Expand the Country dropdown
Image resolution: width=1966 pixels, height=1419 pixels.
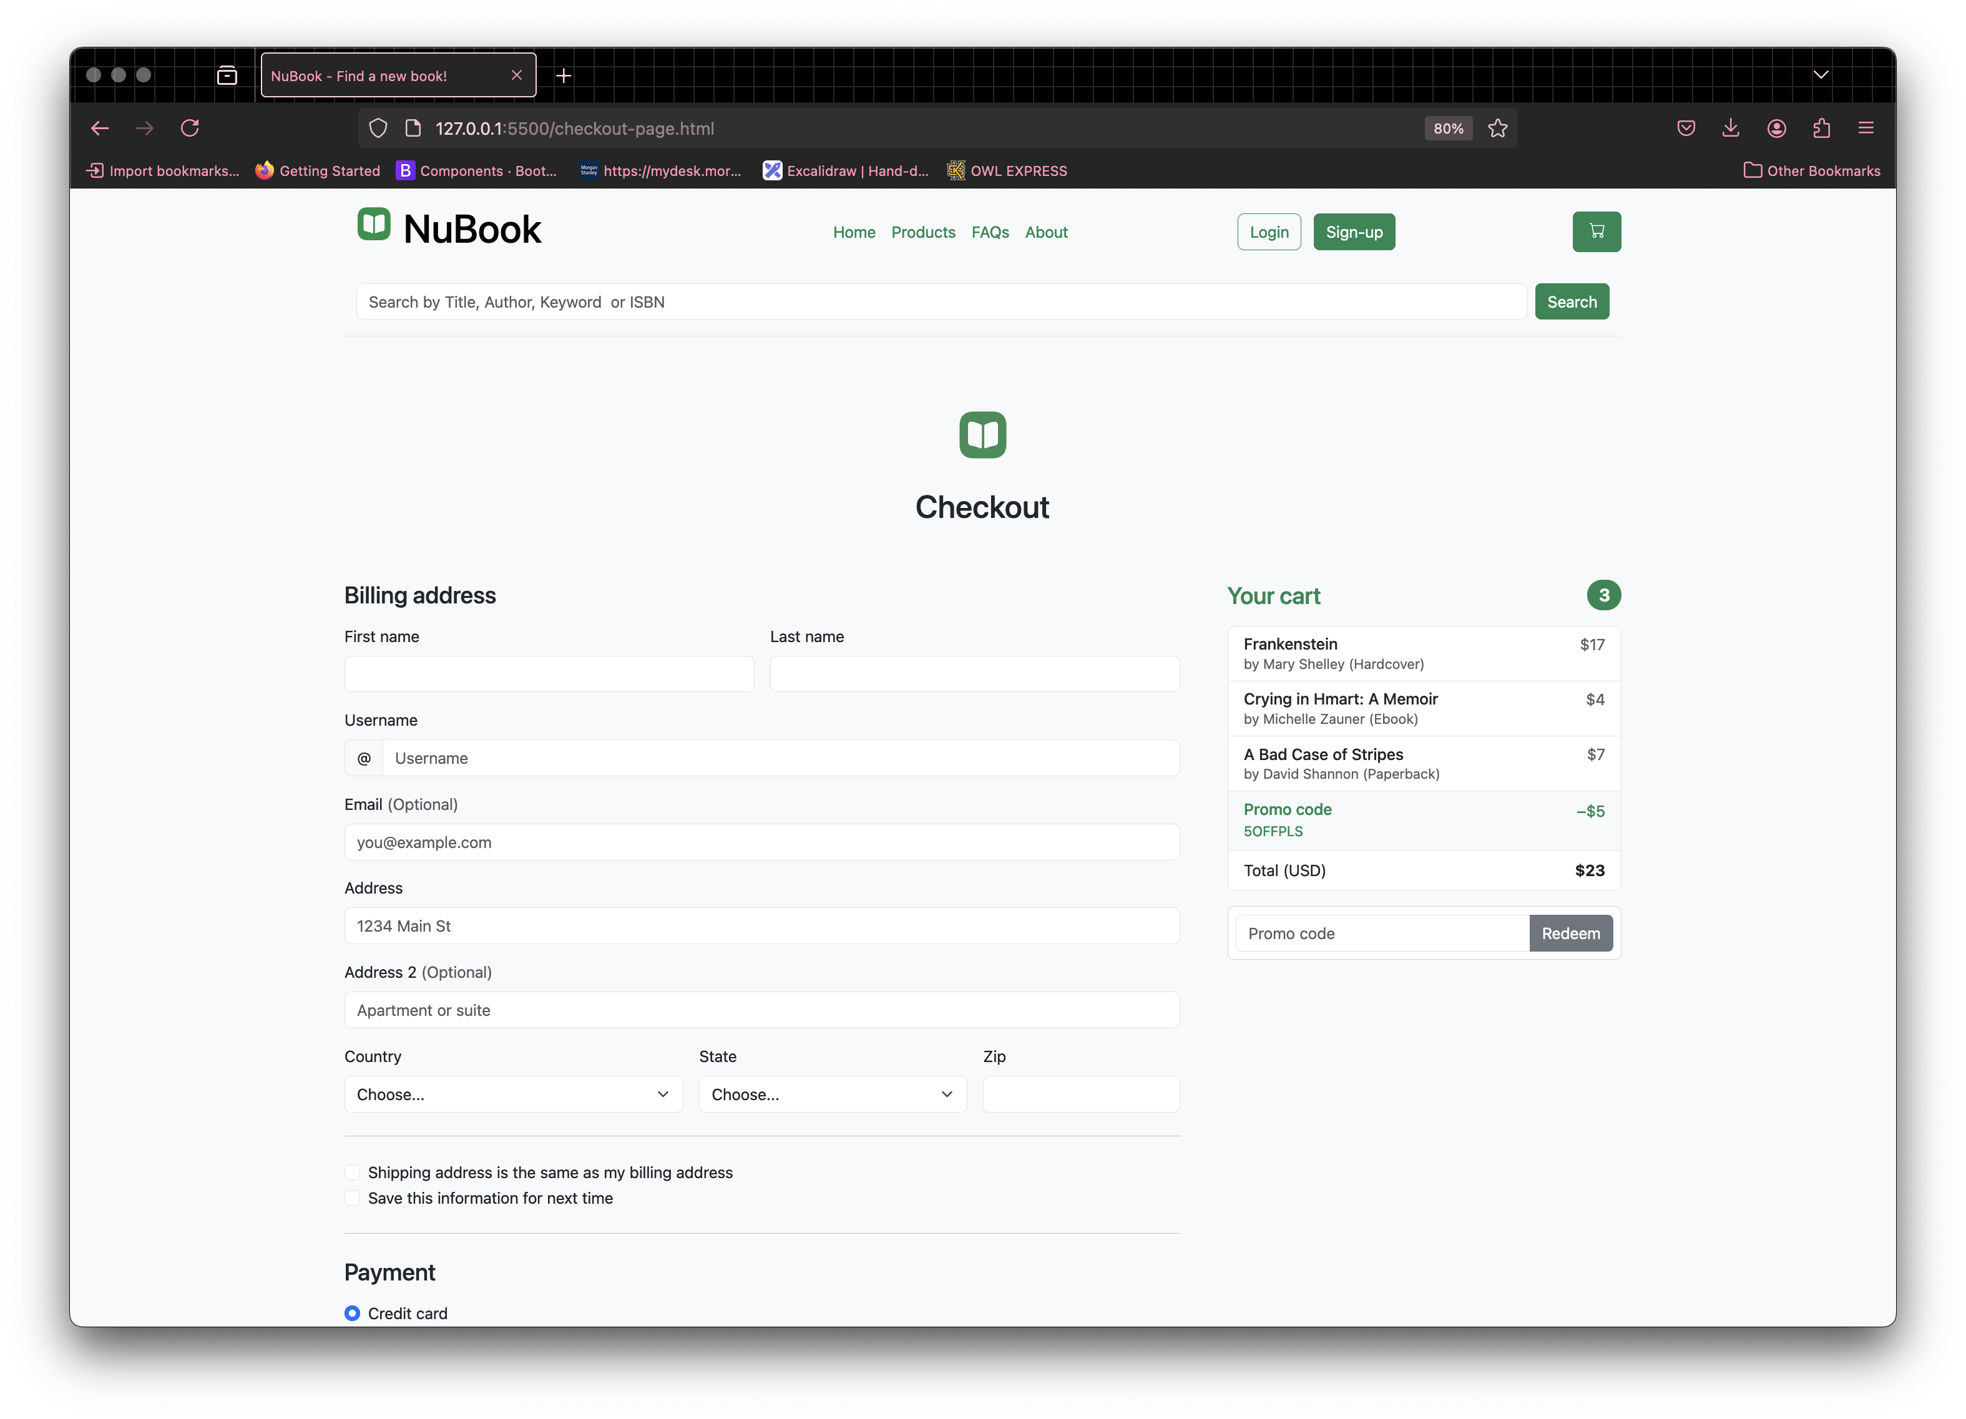pos(513,1094)
